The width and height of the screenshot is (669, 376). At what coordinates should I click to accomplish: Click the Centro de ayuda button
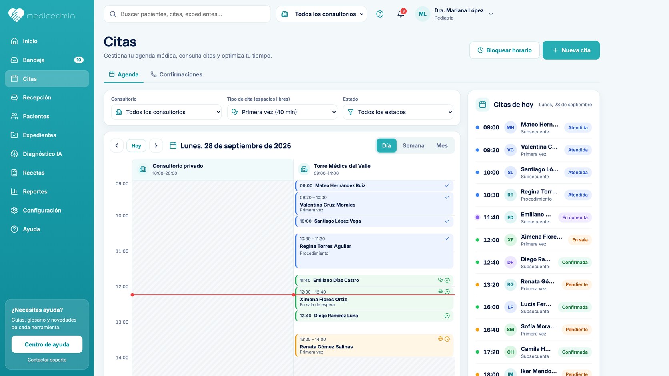coord(47,344)
